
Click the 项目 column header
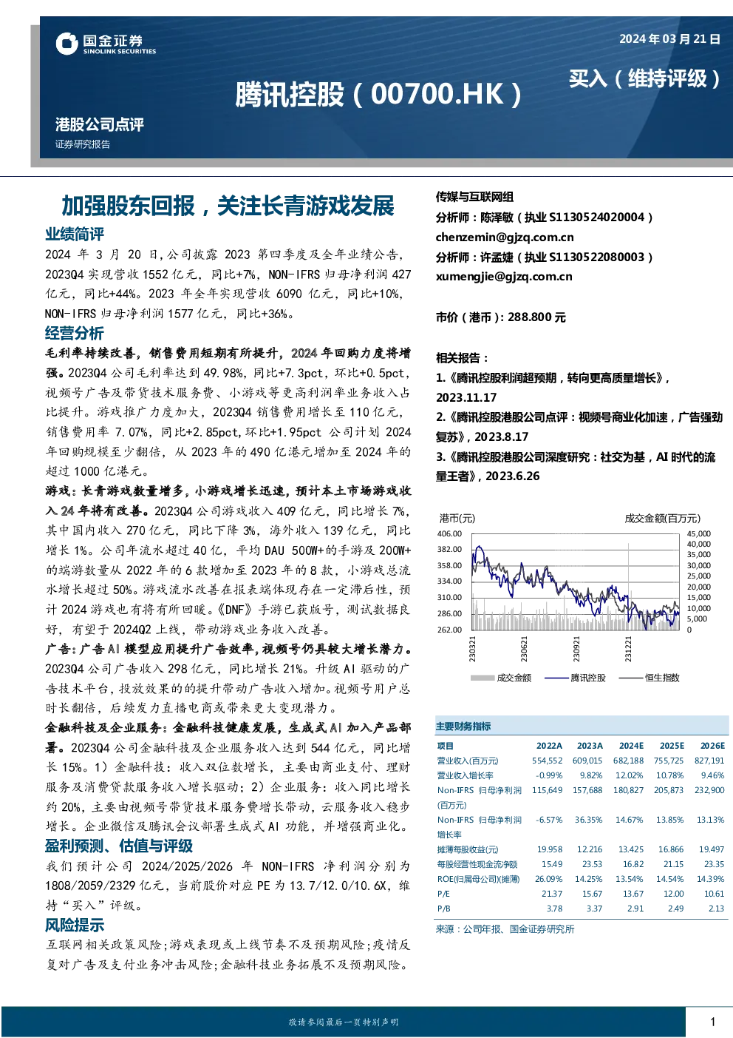pyautogui.click(x=446, y=746)
